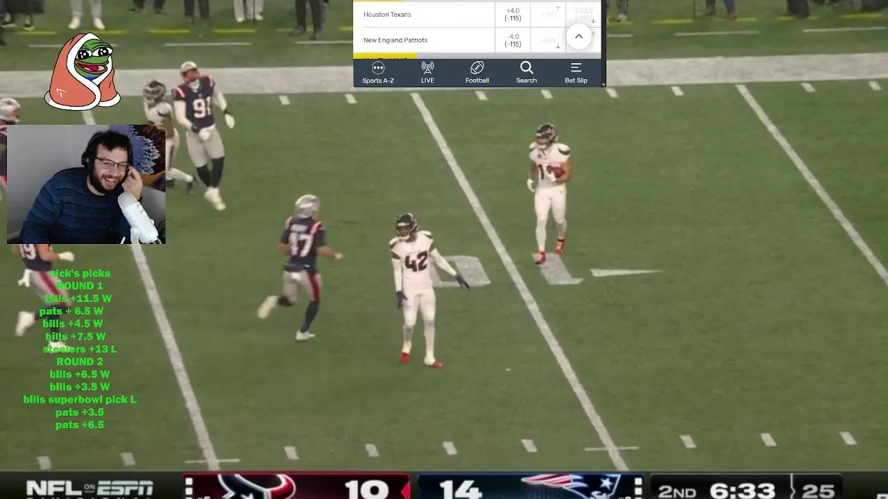Click the Patriots score 14
The image size is (888, 499).
coord(459,489)
